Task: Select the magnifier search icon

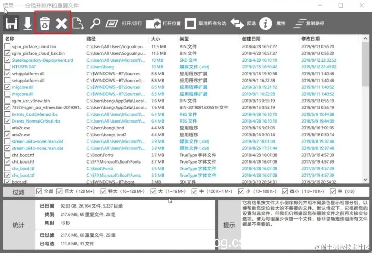Action: (95, 23)
